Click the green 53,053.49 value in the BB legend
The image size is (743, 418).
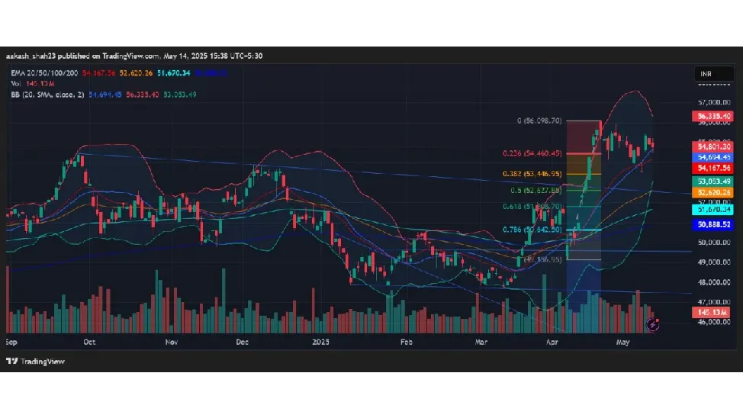tap(180, 95)
